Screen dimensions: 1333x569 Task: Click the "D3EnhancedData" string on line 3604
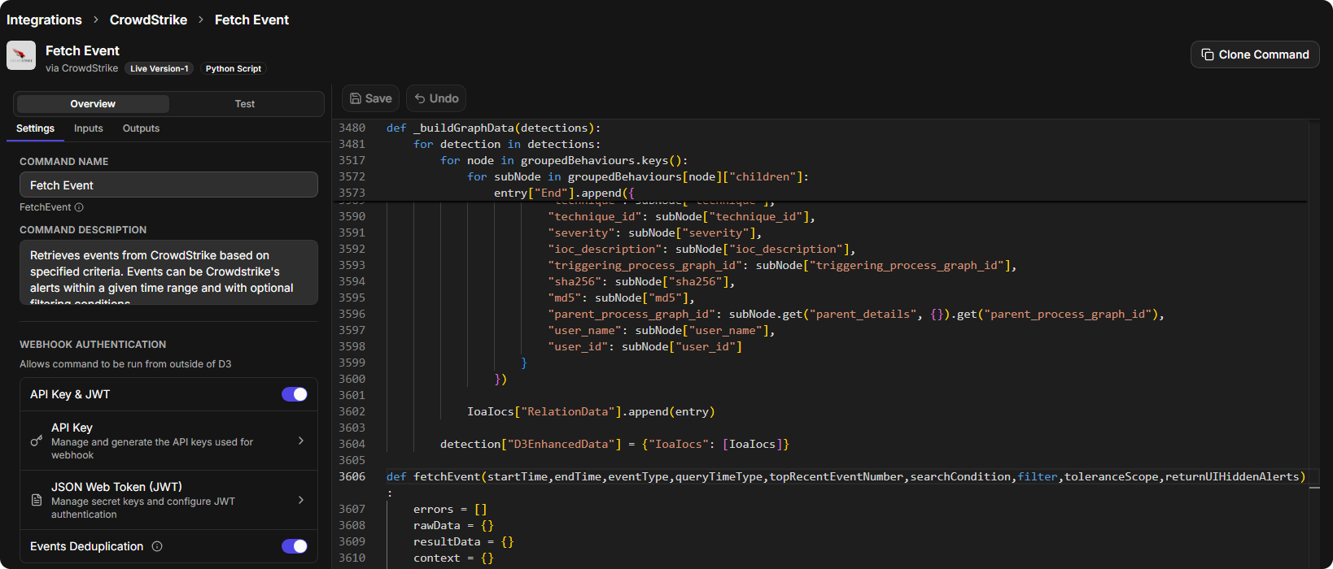point(561,444)
